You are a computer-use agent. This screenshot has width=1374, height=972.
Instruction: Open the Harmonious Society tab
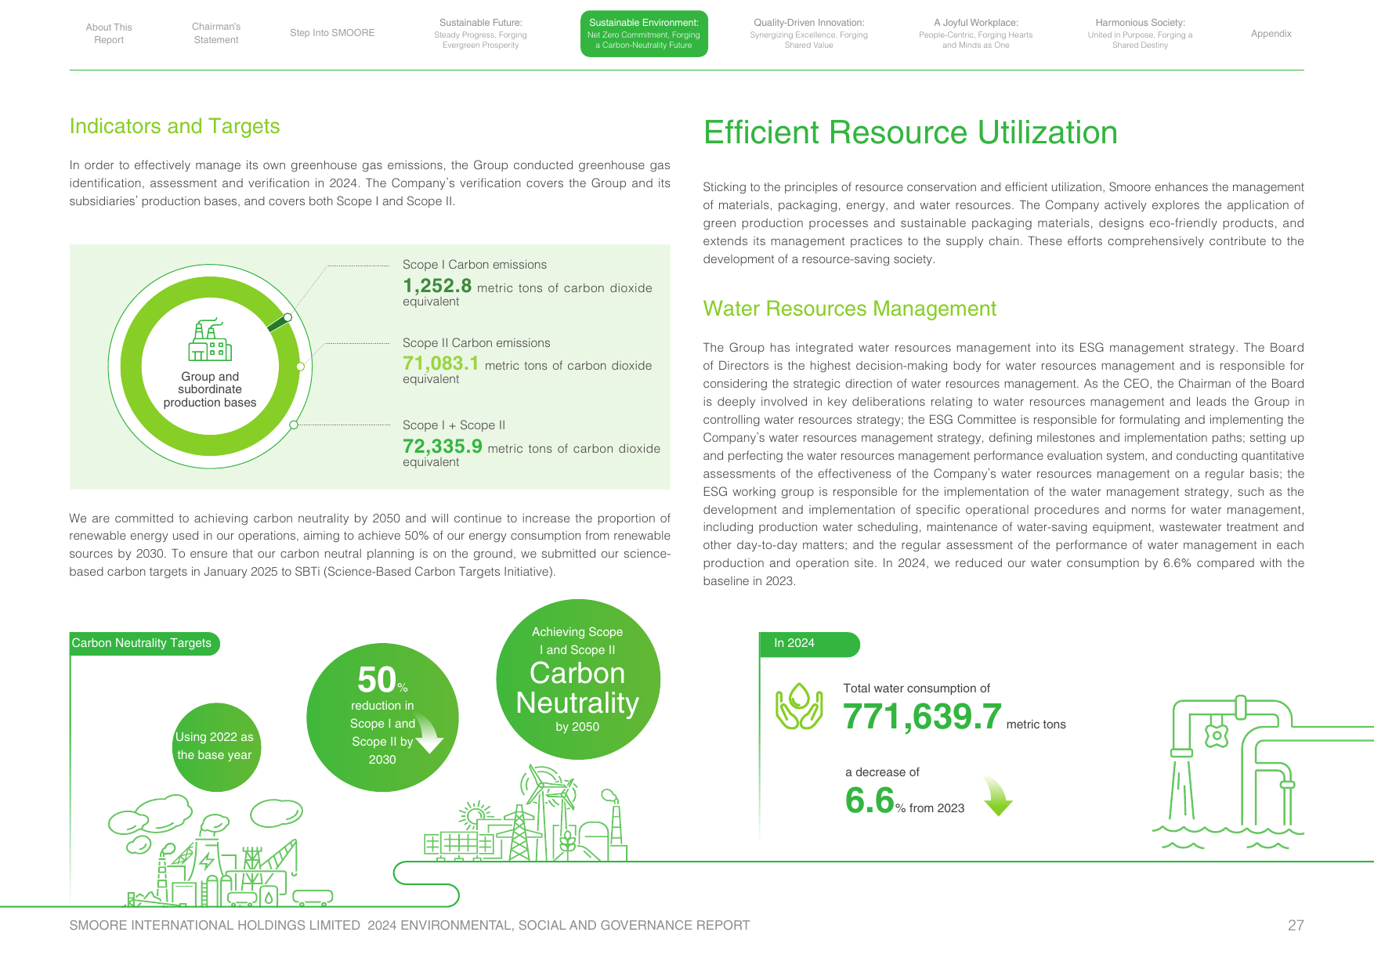click(x=1140, y=34)
